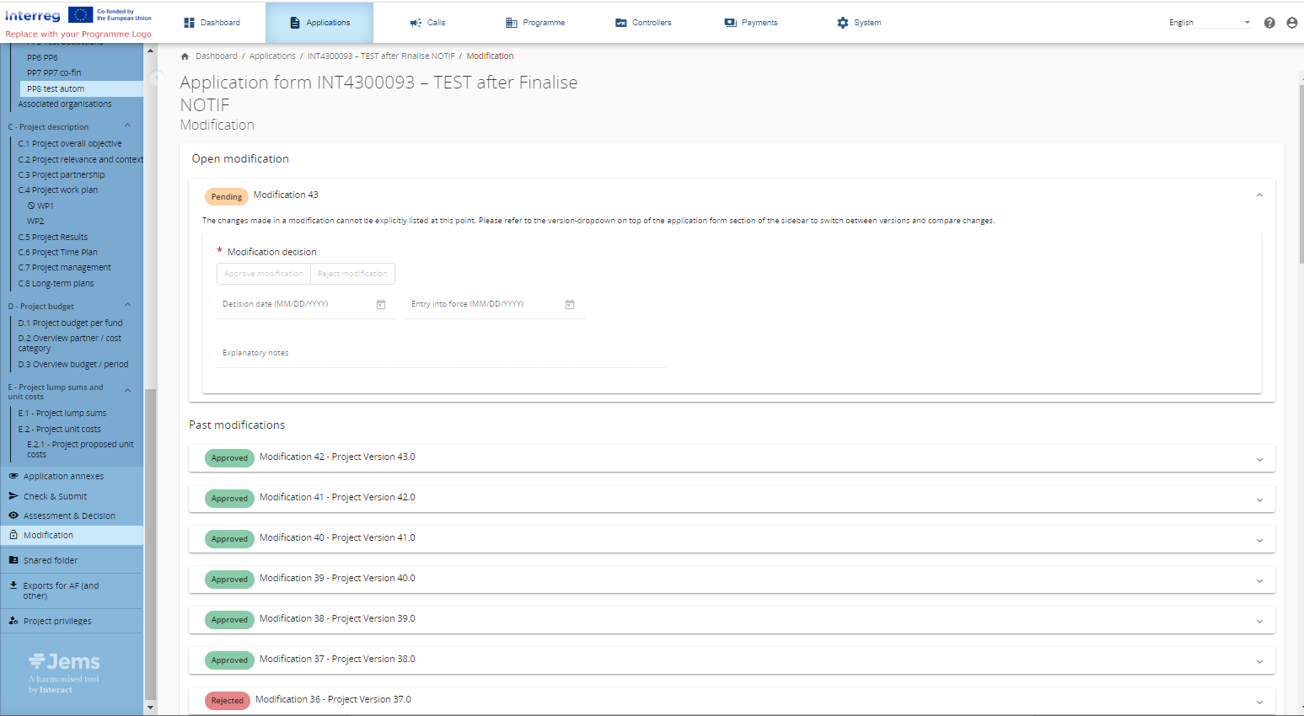The image size is (1304, 716).
Task: Collapse the C - Project description section
Action: (x=128, y=126)
